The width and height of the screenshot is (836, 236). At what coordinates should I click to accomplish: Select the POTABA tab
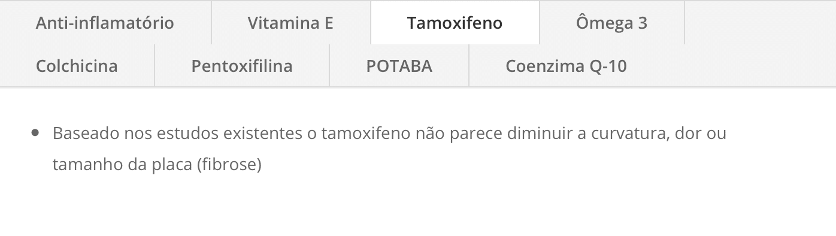coord(399,65)
